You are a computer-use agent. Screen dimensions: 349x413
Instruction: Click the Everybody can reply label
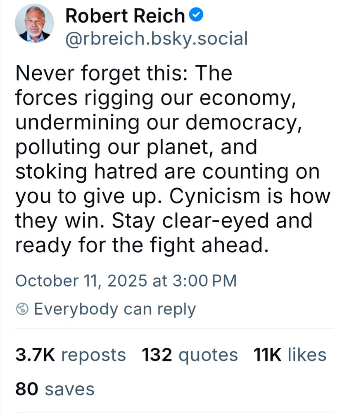point(115,309)
